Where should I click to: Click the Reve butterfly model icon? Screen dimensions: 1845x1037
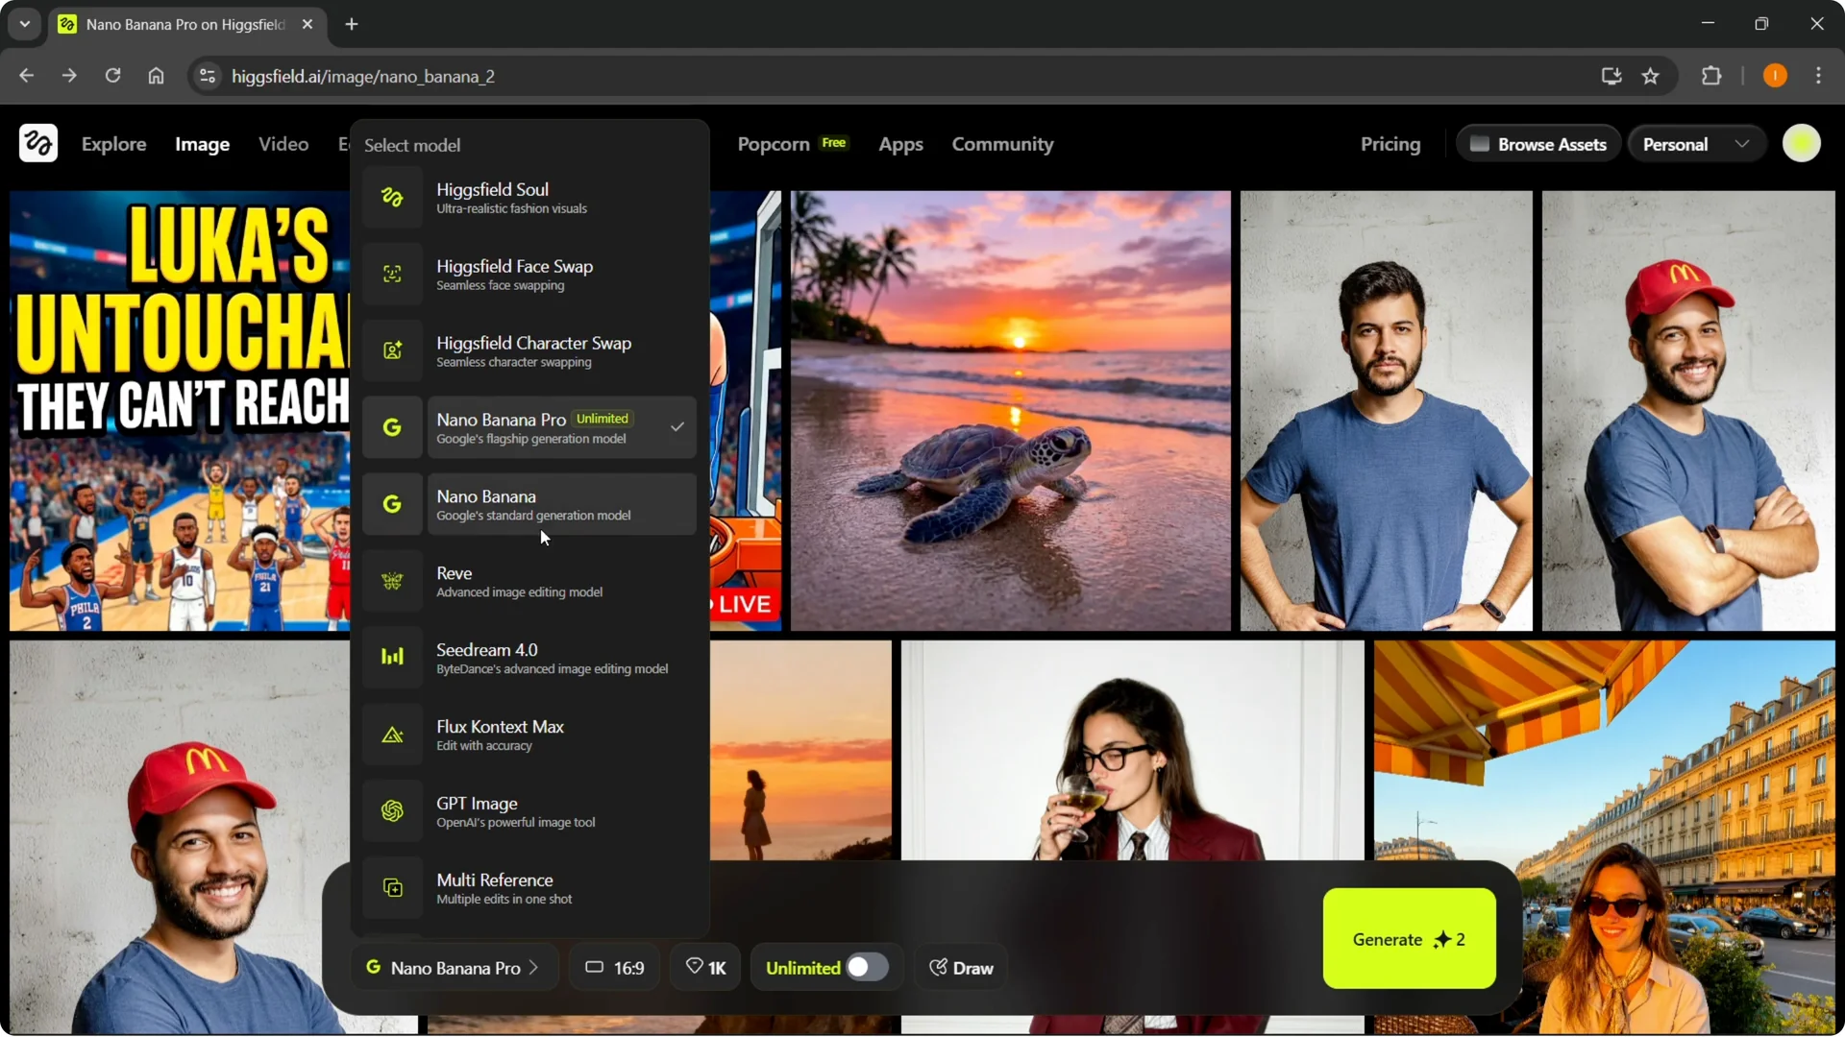coord(392,582)
